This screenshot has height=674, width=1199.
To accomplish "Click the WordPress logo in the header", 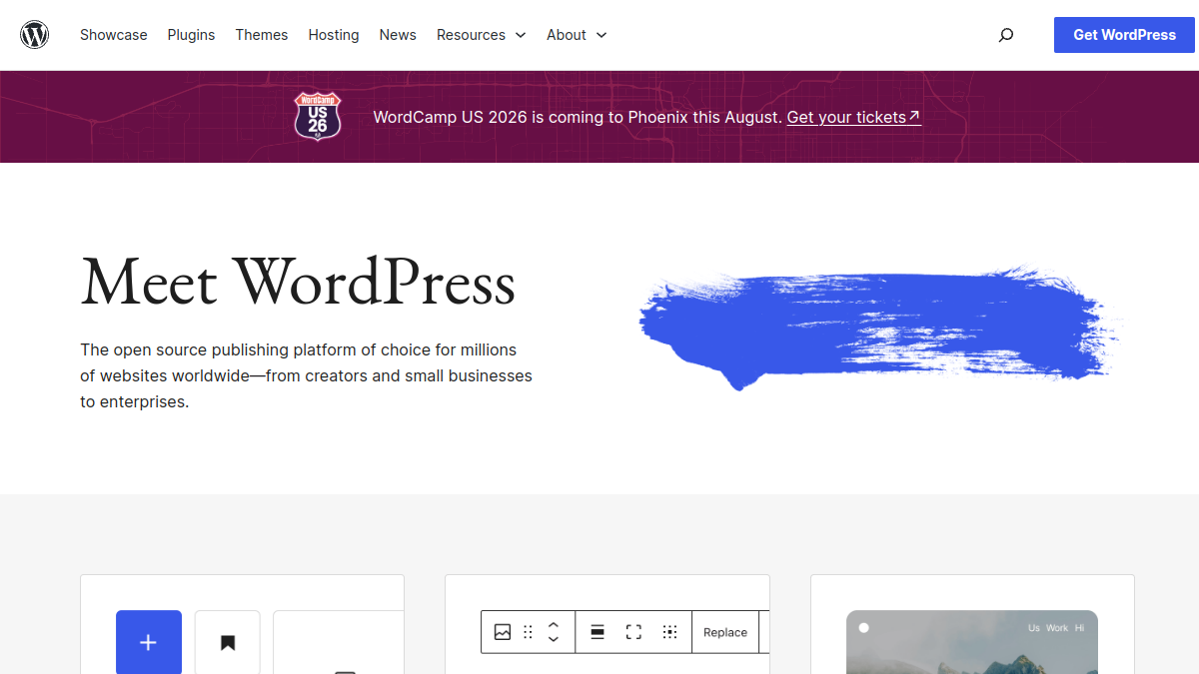I will tap(35, 35).
